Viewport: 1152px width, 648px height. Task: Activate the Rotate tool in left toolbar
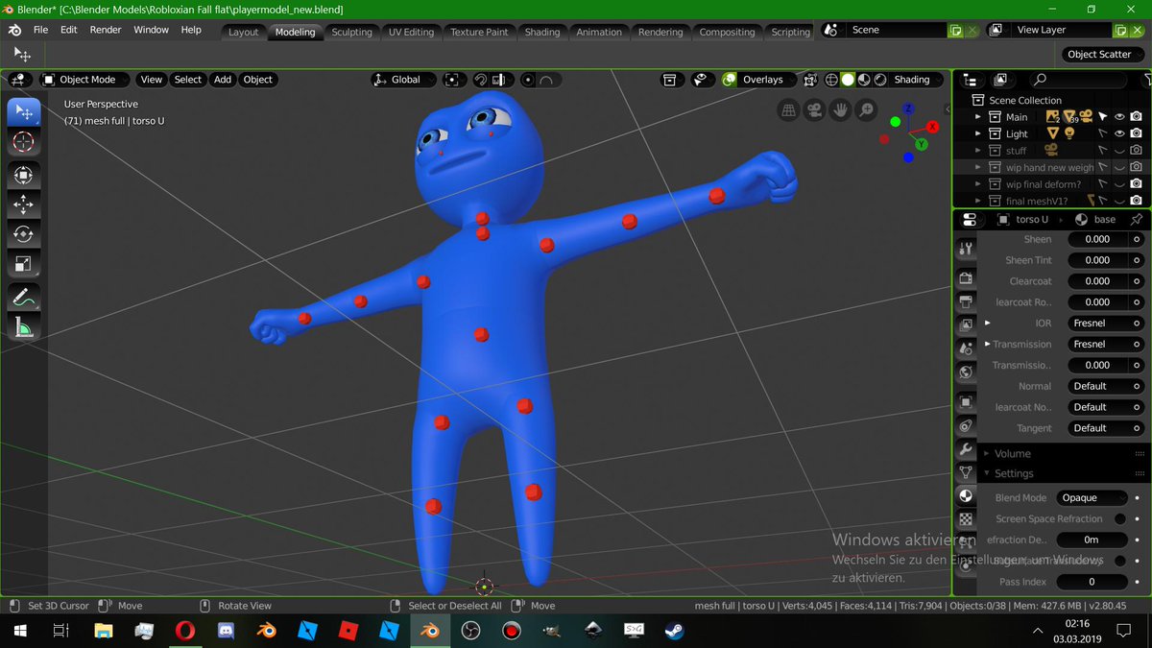tap(24, 234)
